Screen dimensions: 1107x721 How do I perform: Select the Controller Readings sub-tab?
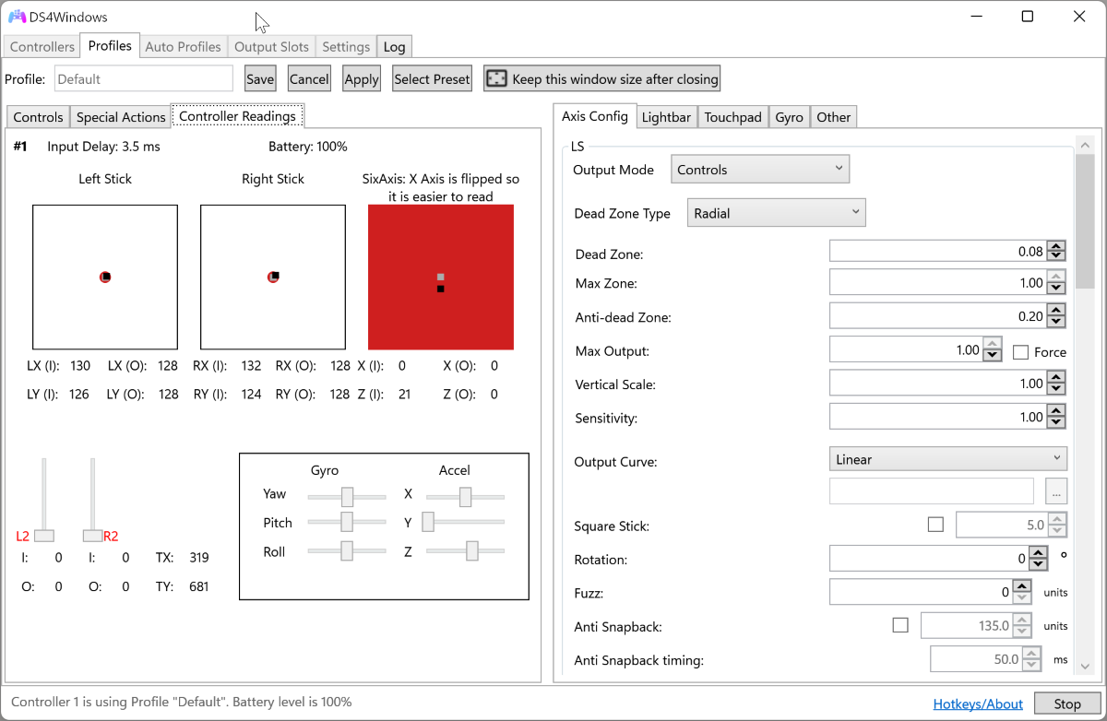[x=237, y=116]
